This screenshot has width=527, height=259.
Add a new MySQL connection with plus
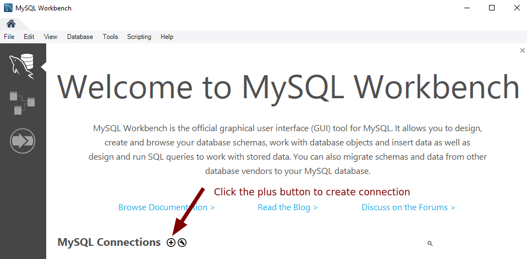[171, 243]
